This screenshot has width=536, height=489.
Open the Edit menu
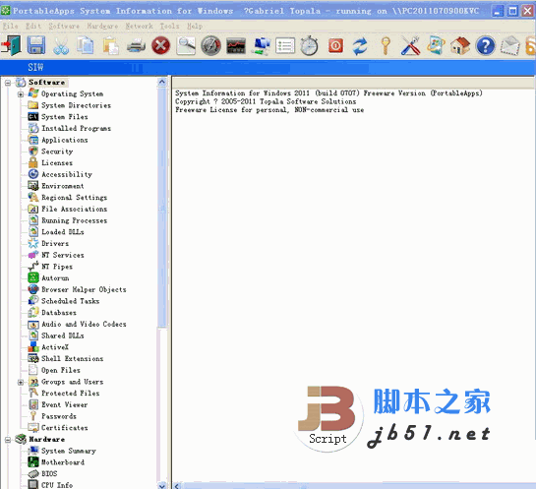pyautogui.click(x=33, y=26)
